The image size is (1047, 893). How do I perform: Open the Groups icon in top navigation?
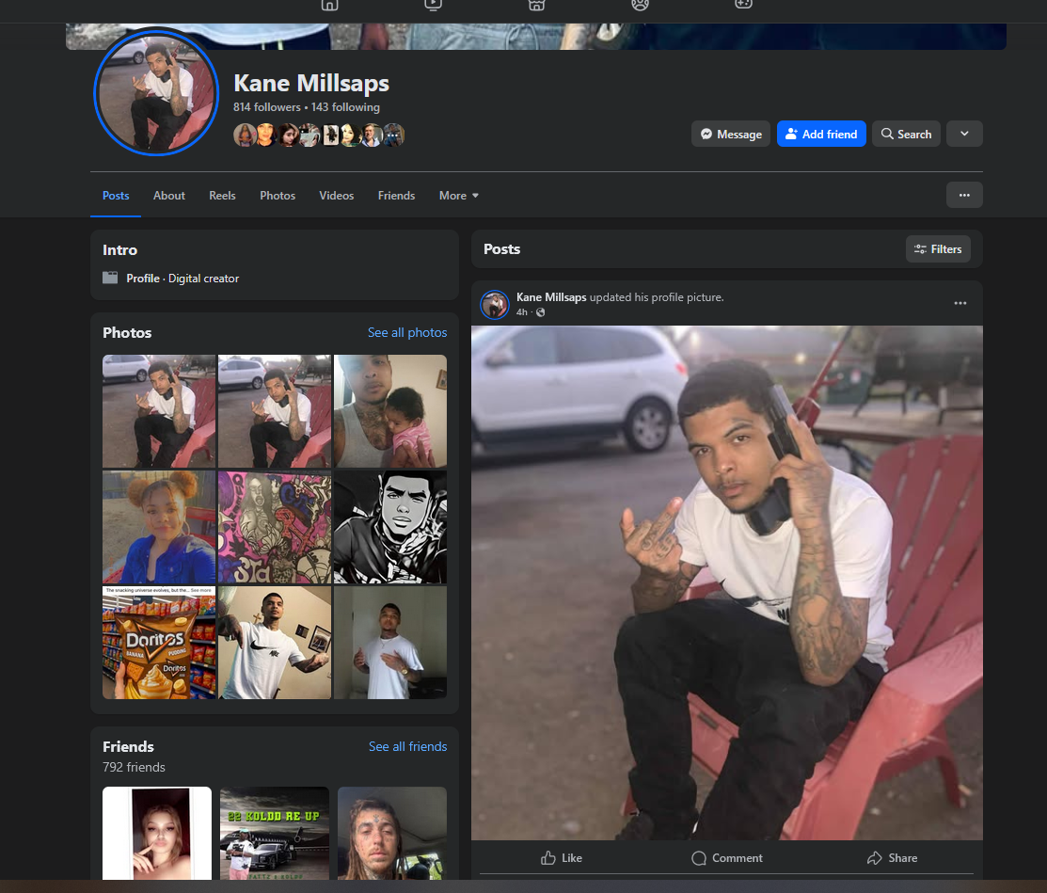641,5
